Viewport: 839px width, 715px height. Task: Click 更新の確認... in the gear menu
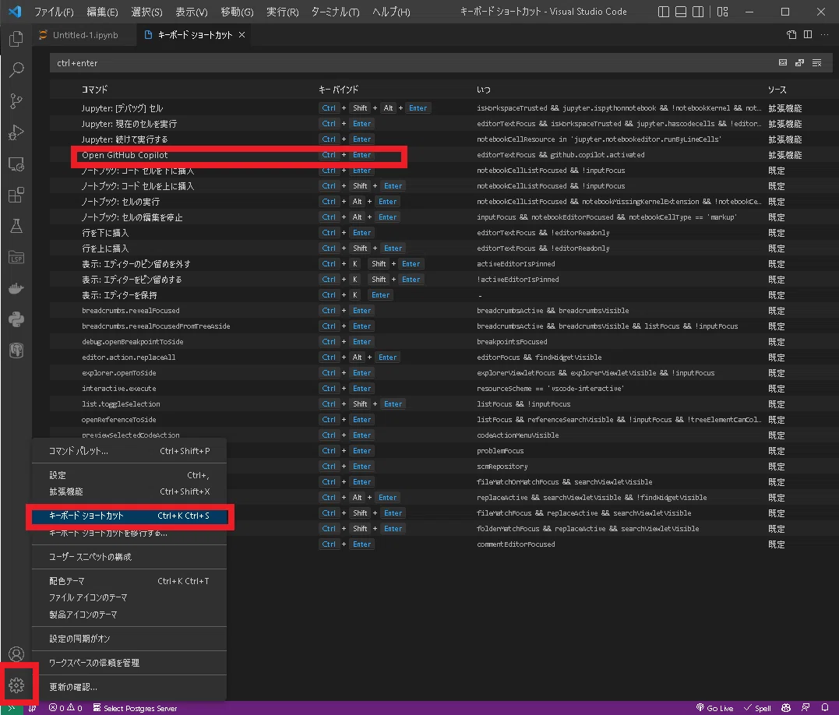point(129,687)
